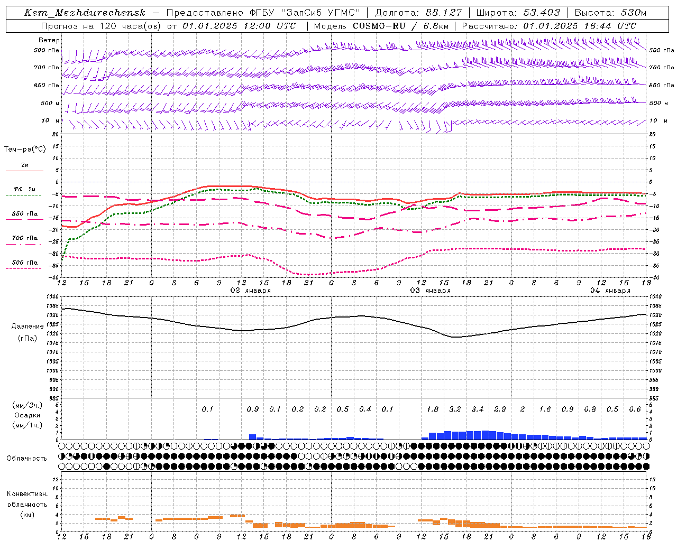Click the (гПа) unit label under Давление
The height and width of the screenshot is (541, 677).
point(27,338)
